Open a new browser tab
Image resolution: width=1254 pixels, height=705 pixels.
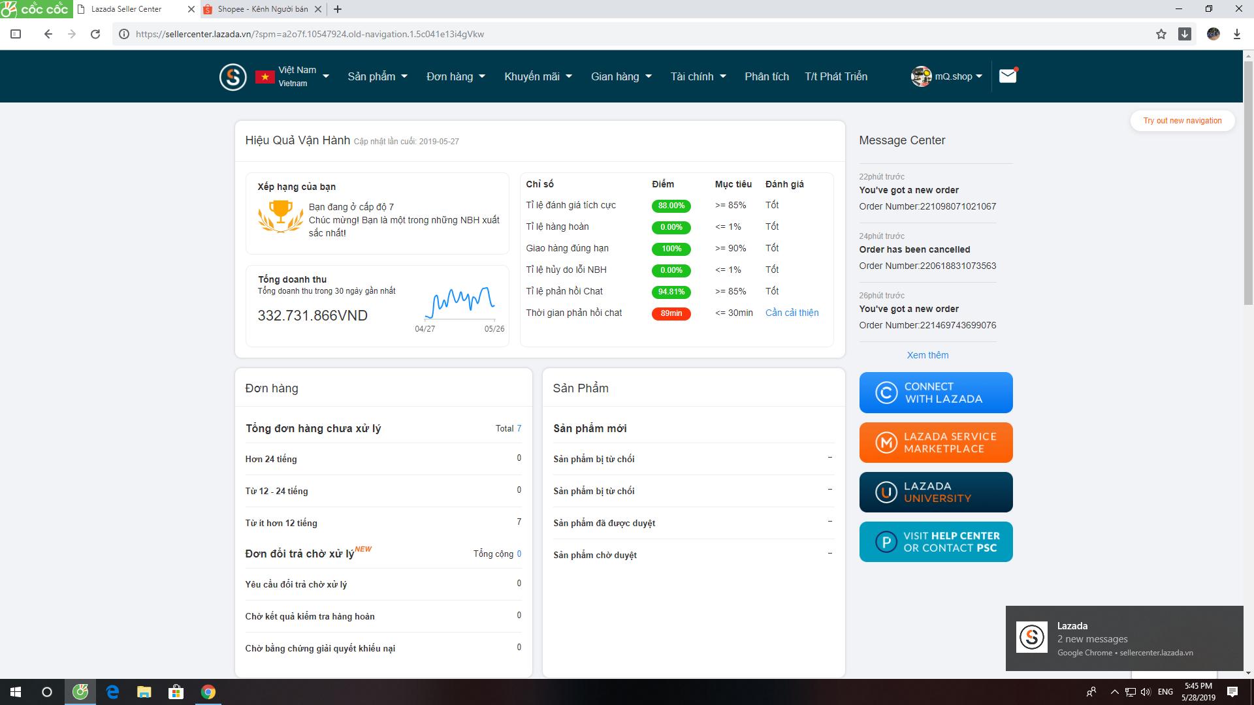click(x=338, y=9)
